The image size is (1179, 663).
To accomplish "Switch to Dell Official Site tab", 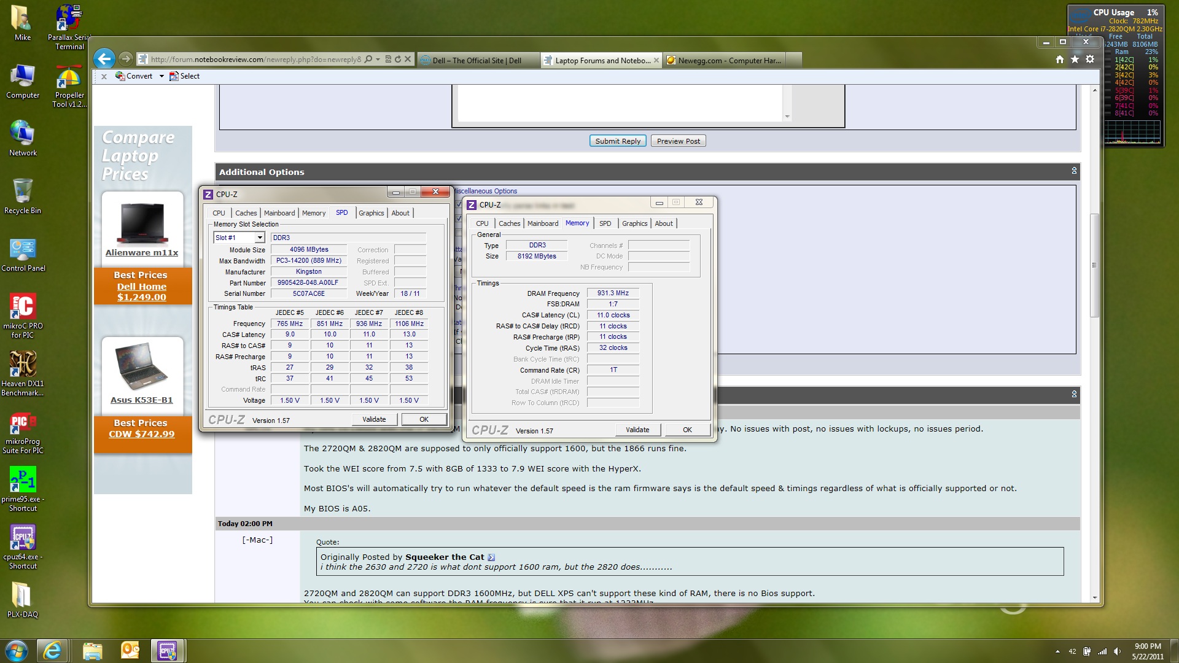I will (478, 60).
